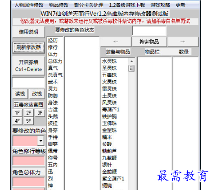Select 吉运 in the status list
The width and height of the screenshot is (212, 190).
53,110
